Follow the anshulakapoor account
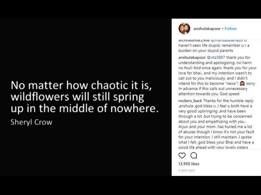This screenshot has height=195, width=261. click(x=231, y=29)
